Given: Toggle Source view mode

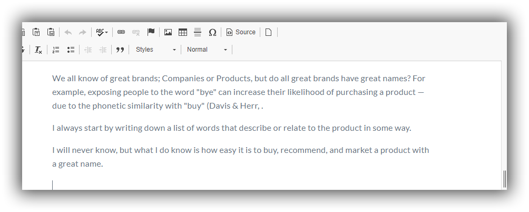Looking at the screenshot, I should coord(241,32).
